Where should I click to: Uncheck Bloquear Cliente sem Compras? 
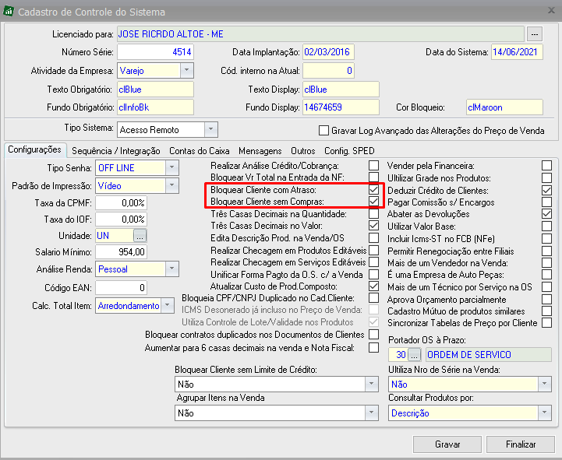point(373,202)
